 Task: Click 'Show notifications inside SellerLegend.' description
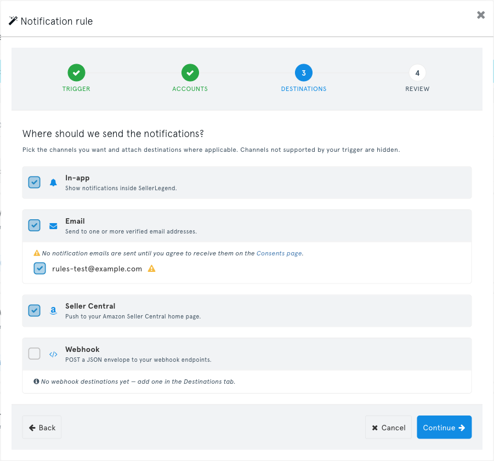[121, 189]
